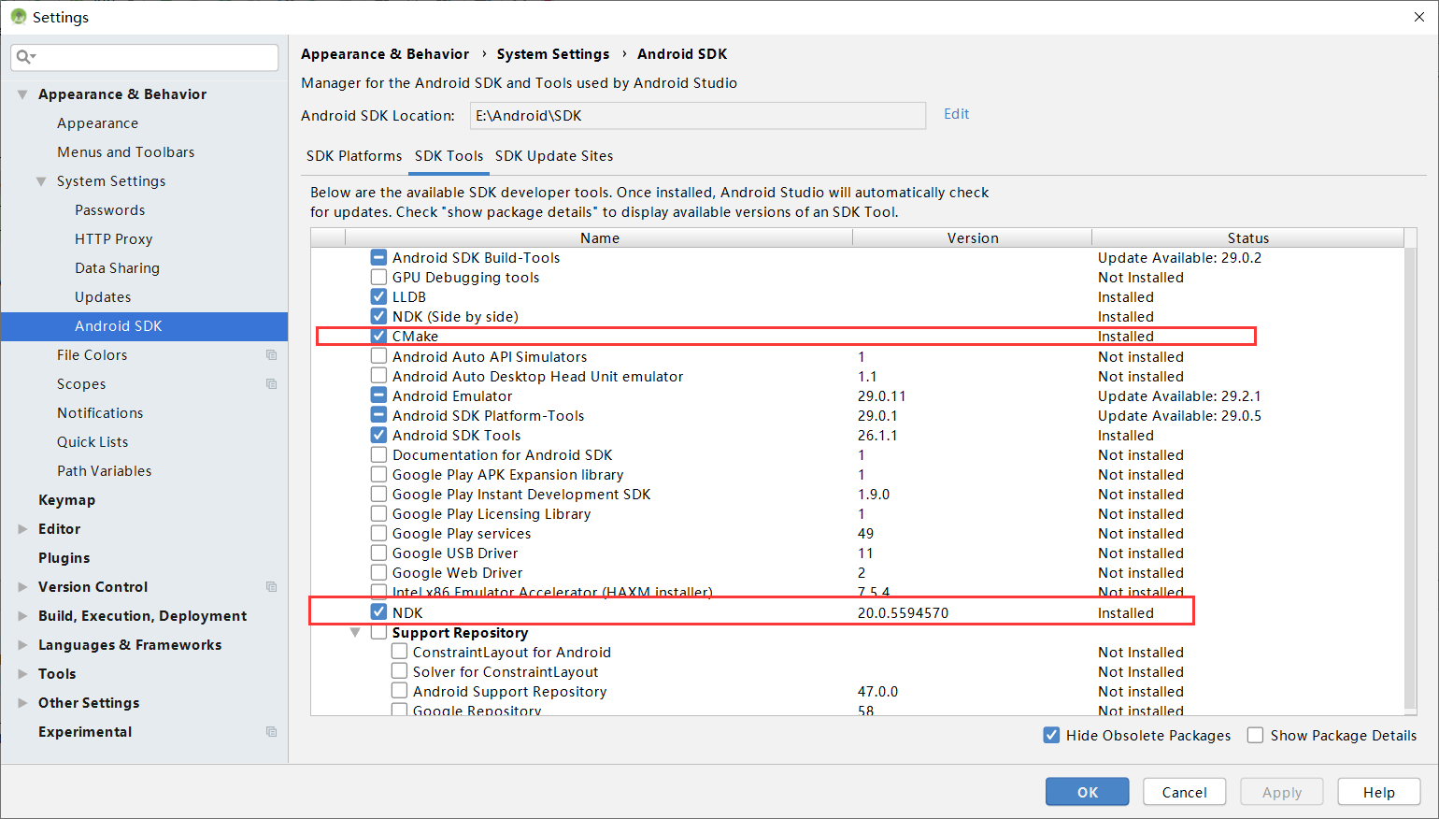This screenshot has width=1439, height=819.
Task: Select the SDK Tools tab
Action: 449,156
